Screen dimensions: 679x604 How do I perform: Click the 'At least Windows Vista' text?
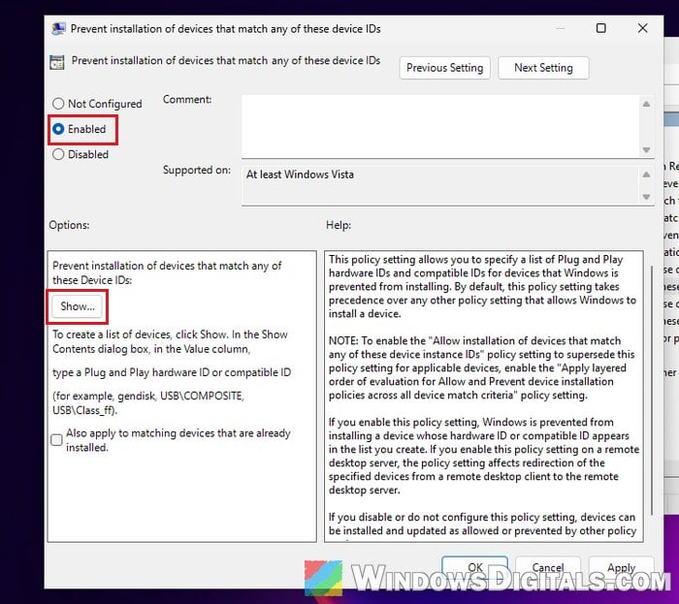[x=300, y=175]
